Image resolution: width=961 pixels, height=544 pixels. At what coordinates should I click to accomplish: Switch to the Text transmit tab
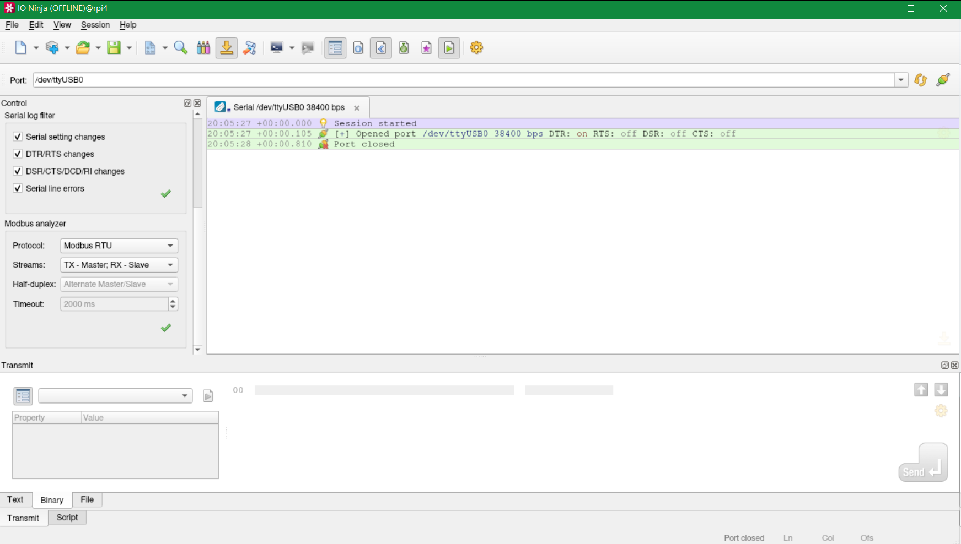pos(15,499)
